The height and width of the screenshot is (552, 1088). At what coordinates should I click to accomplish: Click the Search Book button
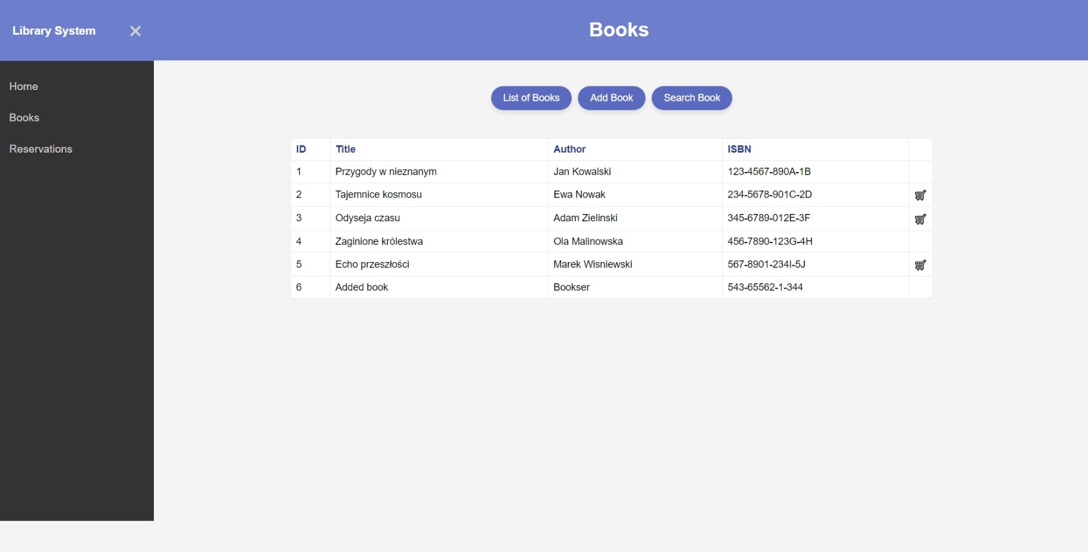point(691,98)
